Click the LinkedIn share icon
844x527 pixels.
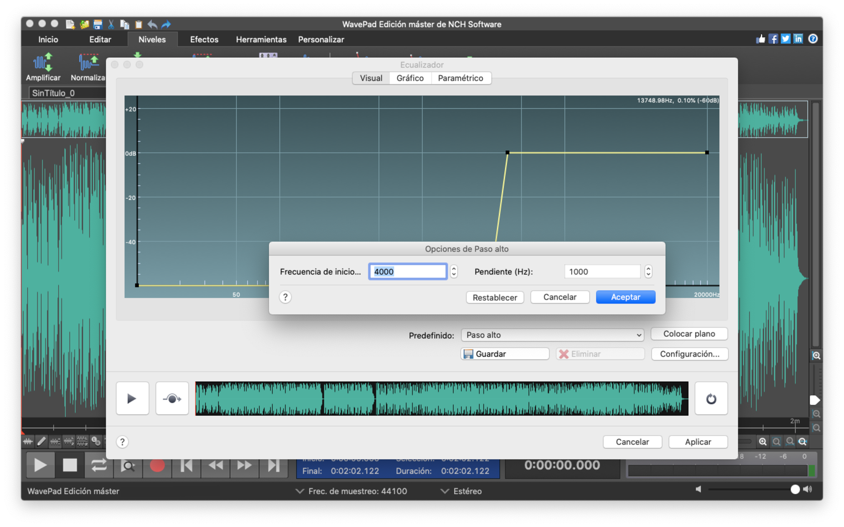(x=798, y=39)
